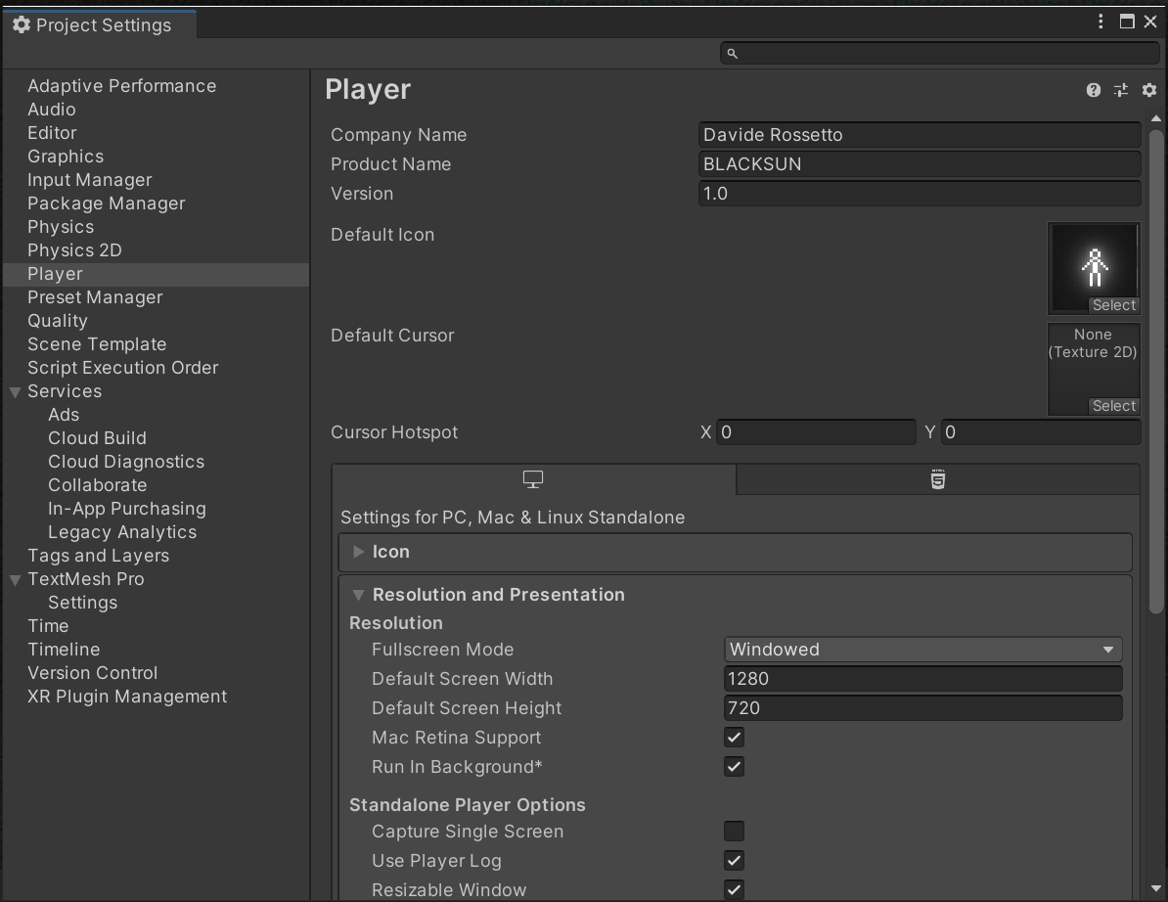Click the Player presets slider icon

1121,90
